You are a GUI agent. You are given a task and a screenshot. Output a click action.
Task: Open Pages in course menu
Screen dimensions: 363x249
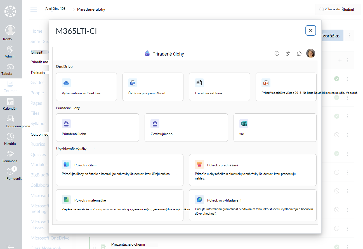point(36,103)
